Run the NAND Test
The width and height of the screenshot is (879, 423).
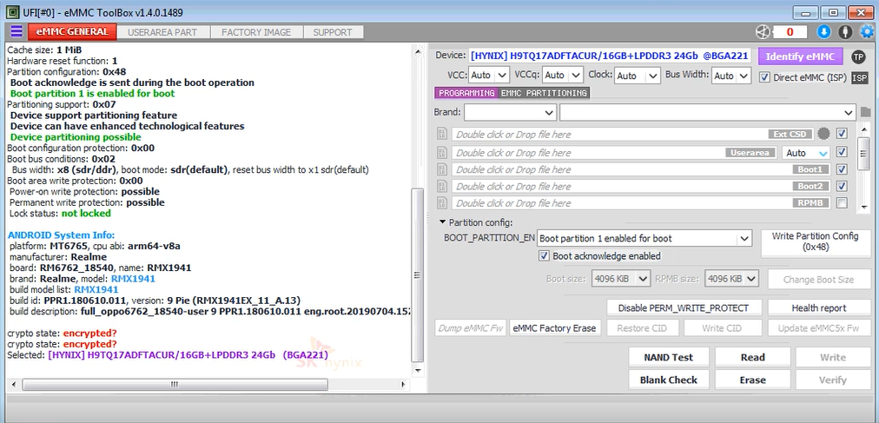[668, 357]
